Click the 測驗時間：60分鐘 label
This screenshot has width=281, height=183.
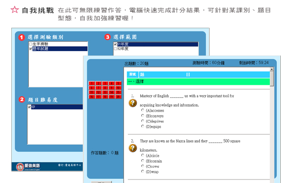[209, 63]
